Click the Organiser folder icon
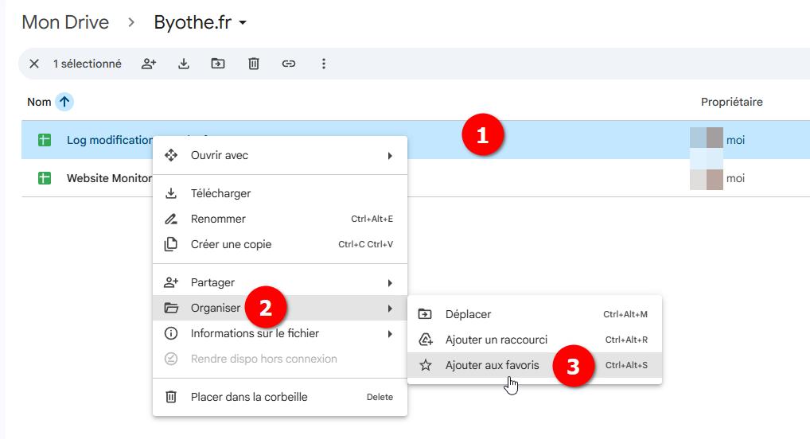Screen dimensions: 810x439 tap(171, 308)
